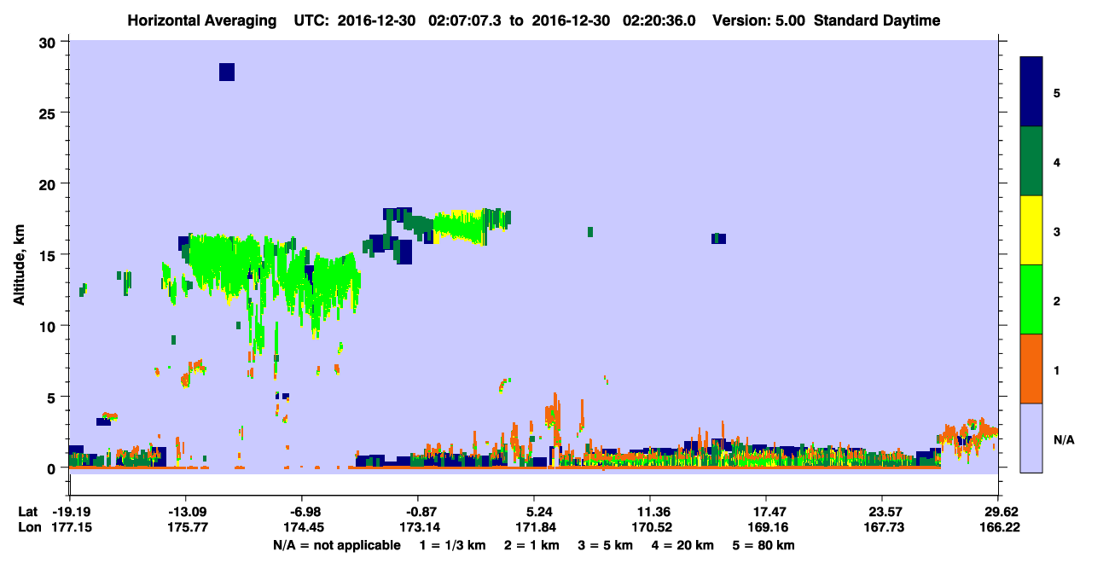Click longitude value 170.52
This screenshot has width=1109, height=569.
[x=650, y=527]
